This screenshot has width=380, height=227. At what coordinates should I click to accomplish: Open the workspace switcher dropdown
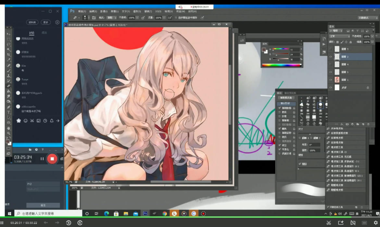[x=367, y=17]
